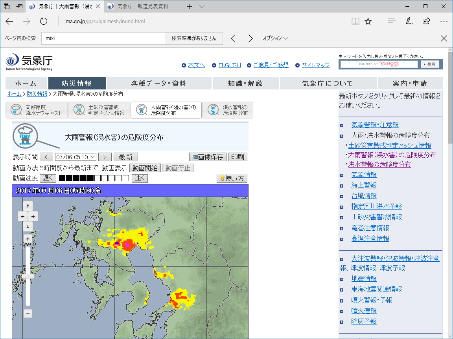
Task: Zoom out of the map with the − icon
Action: [28, 313]
